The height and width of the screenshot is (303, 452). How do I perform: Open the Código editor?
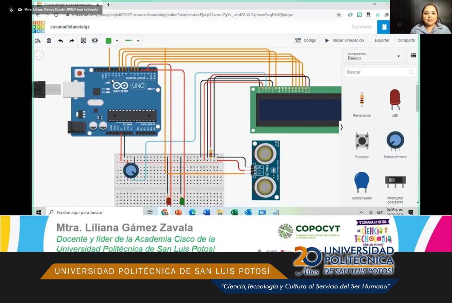point(306,41)
